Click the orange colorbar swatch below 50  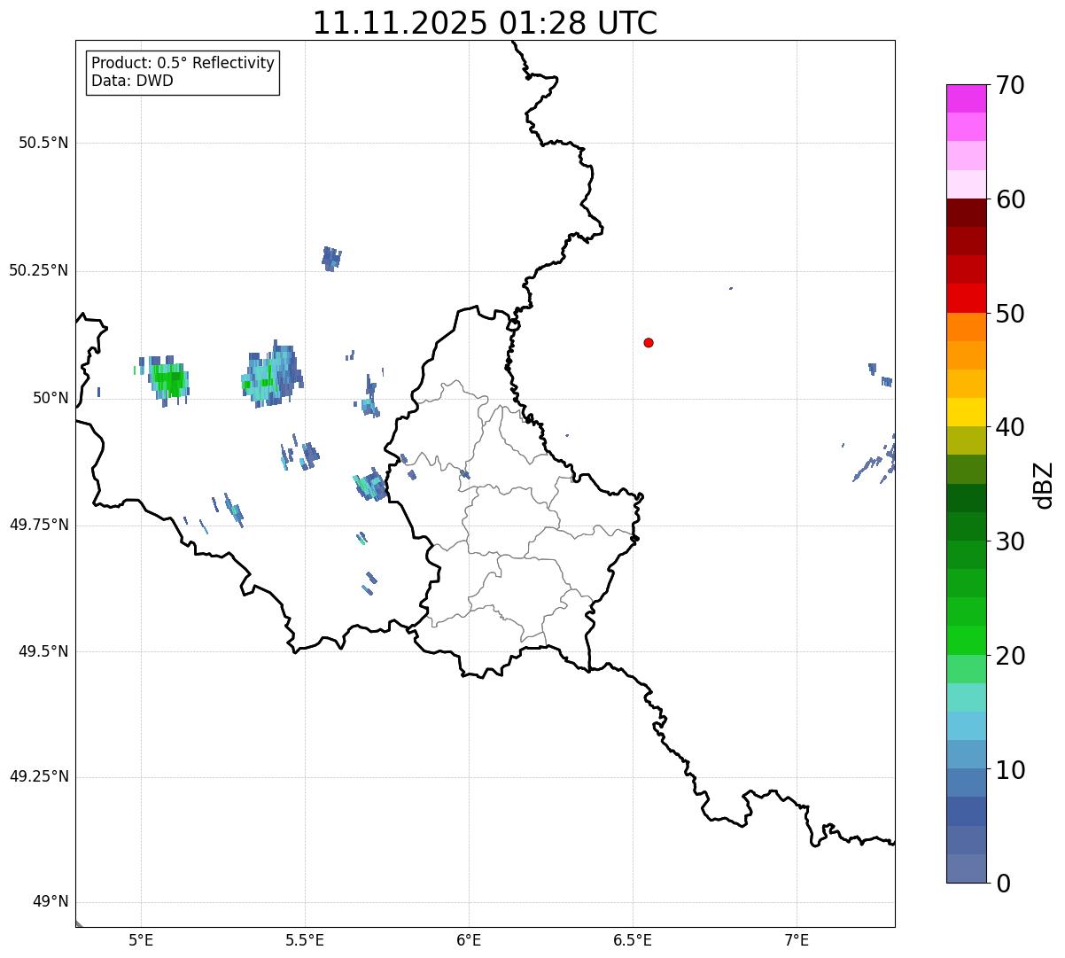966,327
